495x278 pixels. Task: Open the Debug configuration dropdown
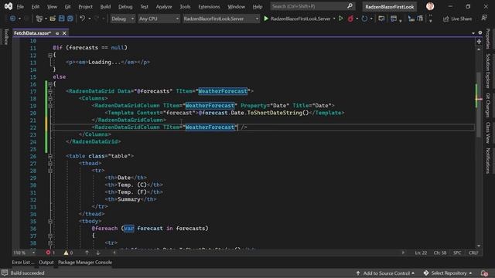[122, 19]
